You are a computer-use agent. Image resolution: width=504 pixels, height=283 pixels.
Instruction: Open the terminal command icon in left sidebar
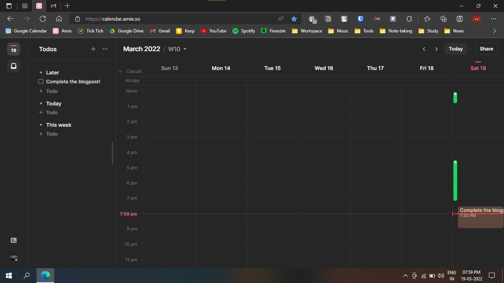click(x=13, y=240)
